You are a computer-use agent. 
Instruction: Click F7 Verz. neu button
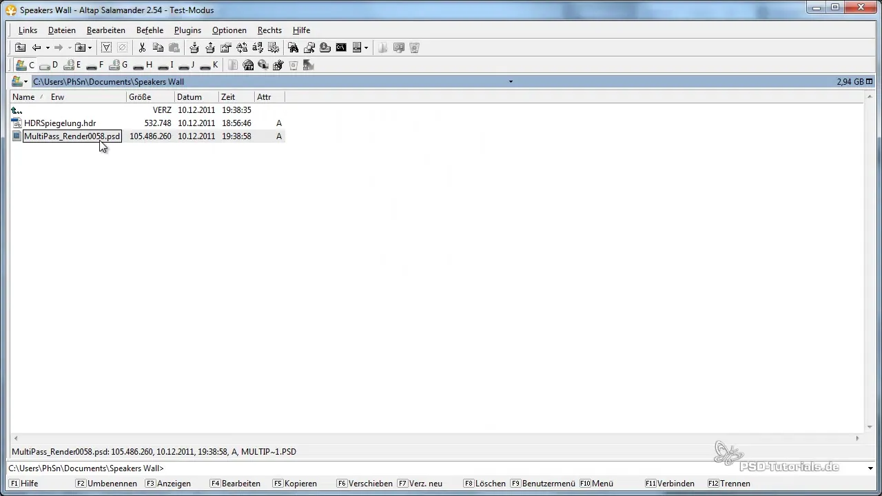[x=420, y=484]
